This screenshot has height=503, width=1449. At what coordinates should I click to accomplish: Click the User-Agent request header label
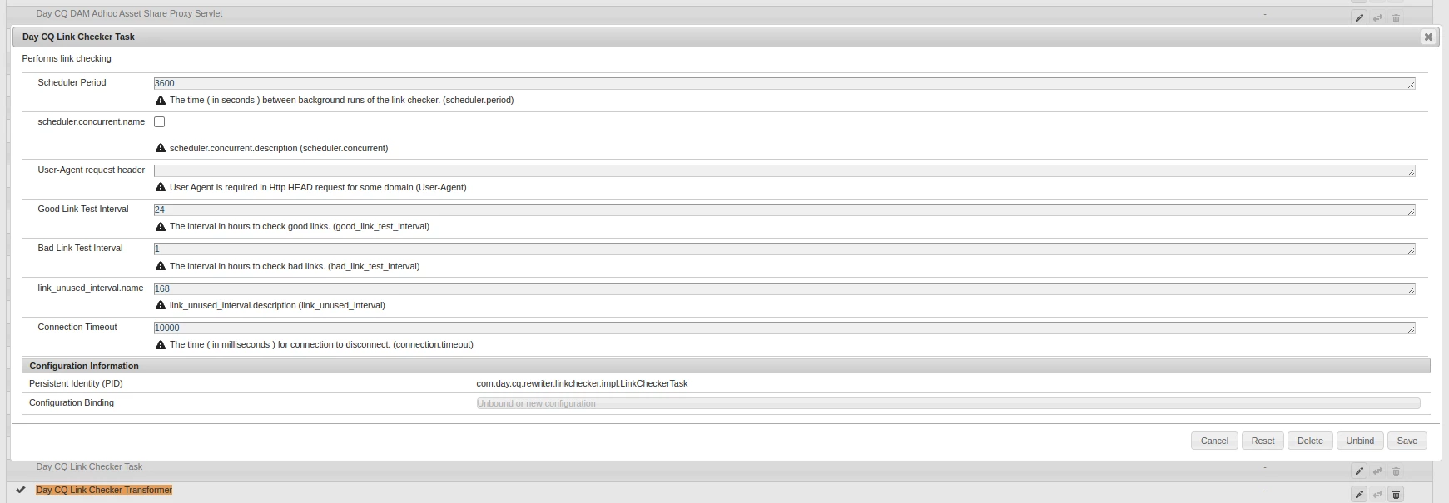click(x=92, y=170)
